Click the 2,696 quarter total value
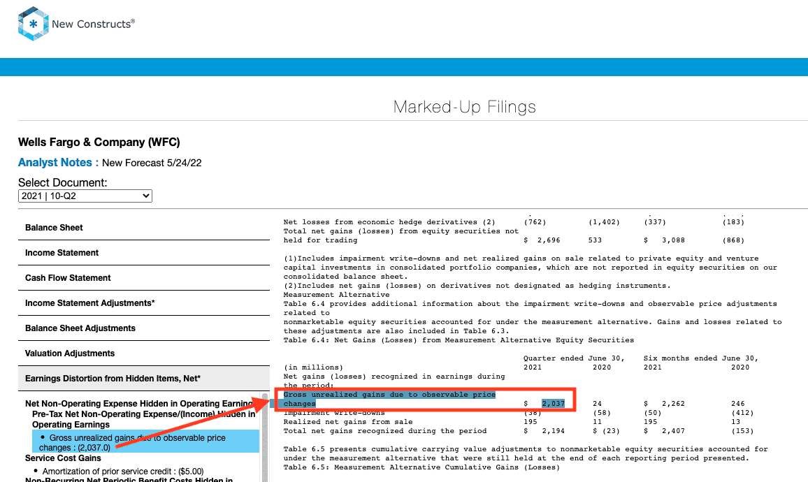Viewport: 808px width, 482px height. [x=548, y=240]
